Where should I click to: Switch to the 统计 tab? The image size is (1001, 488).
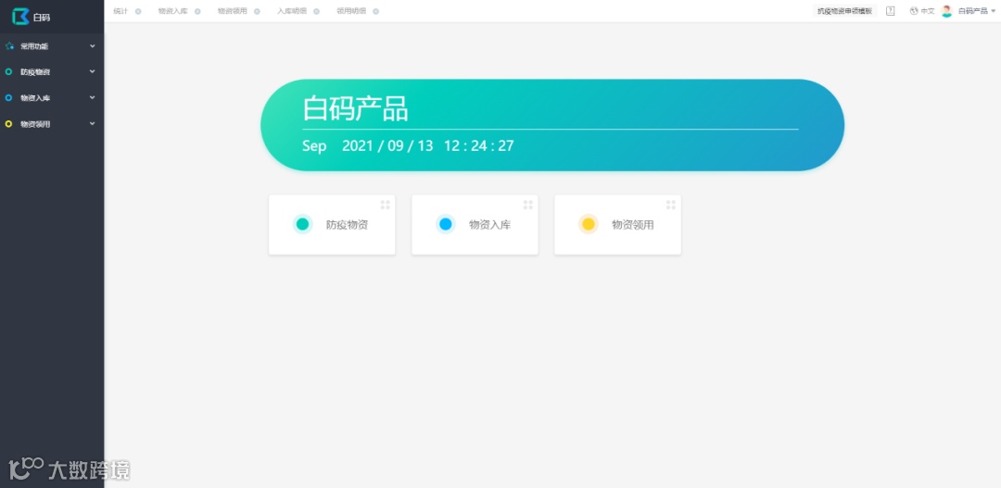click(x=120, y=11)
